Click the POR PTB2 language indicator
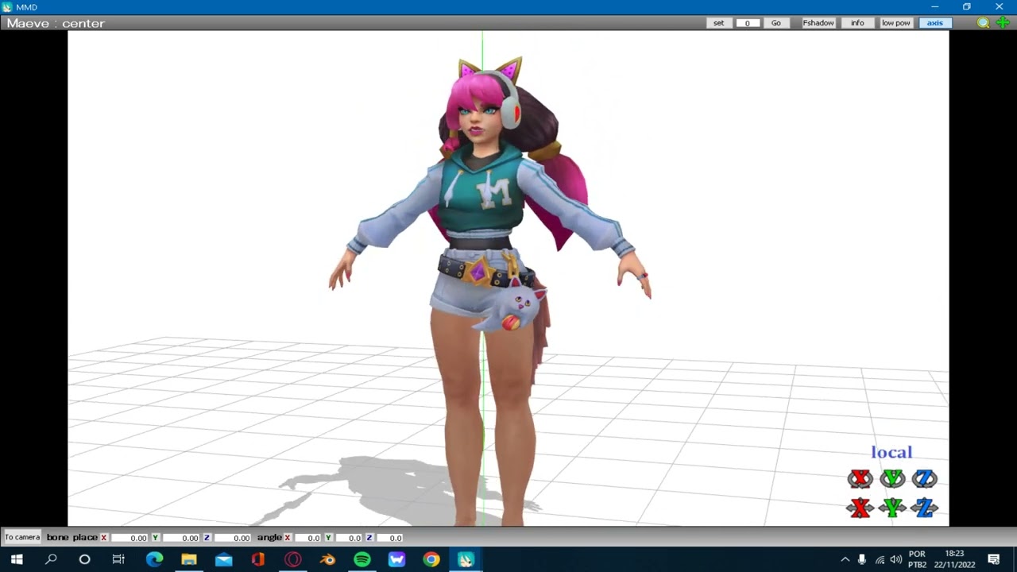 [x=917, y=560]
